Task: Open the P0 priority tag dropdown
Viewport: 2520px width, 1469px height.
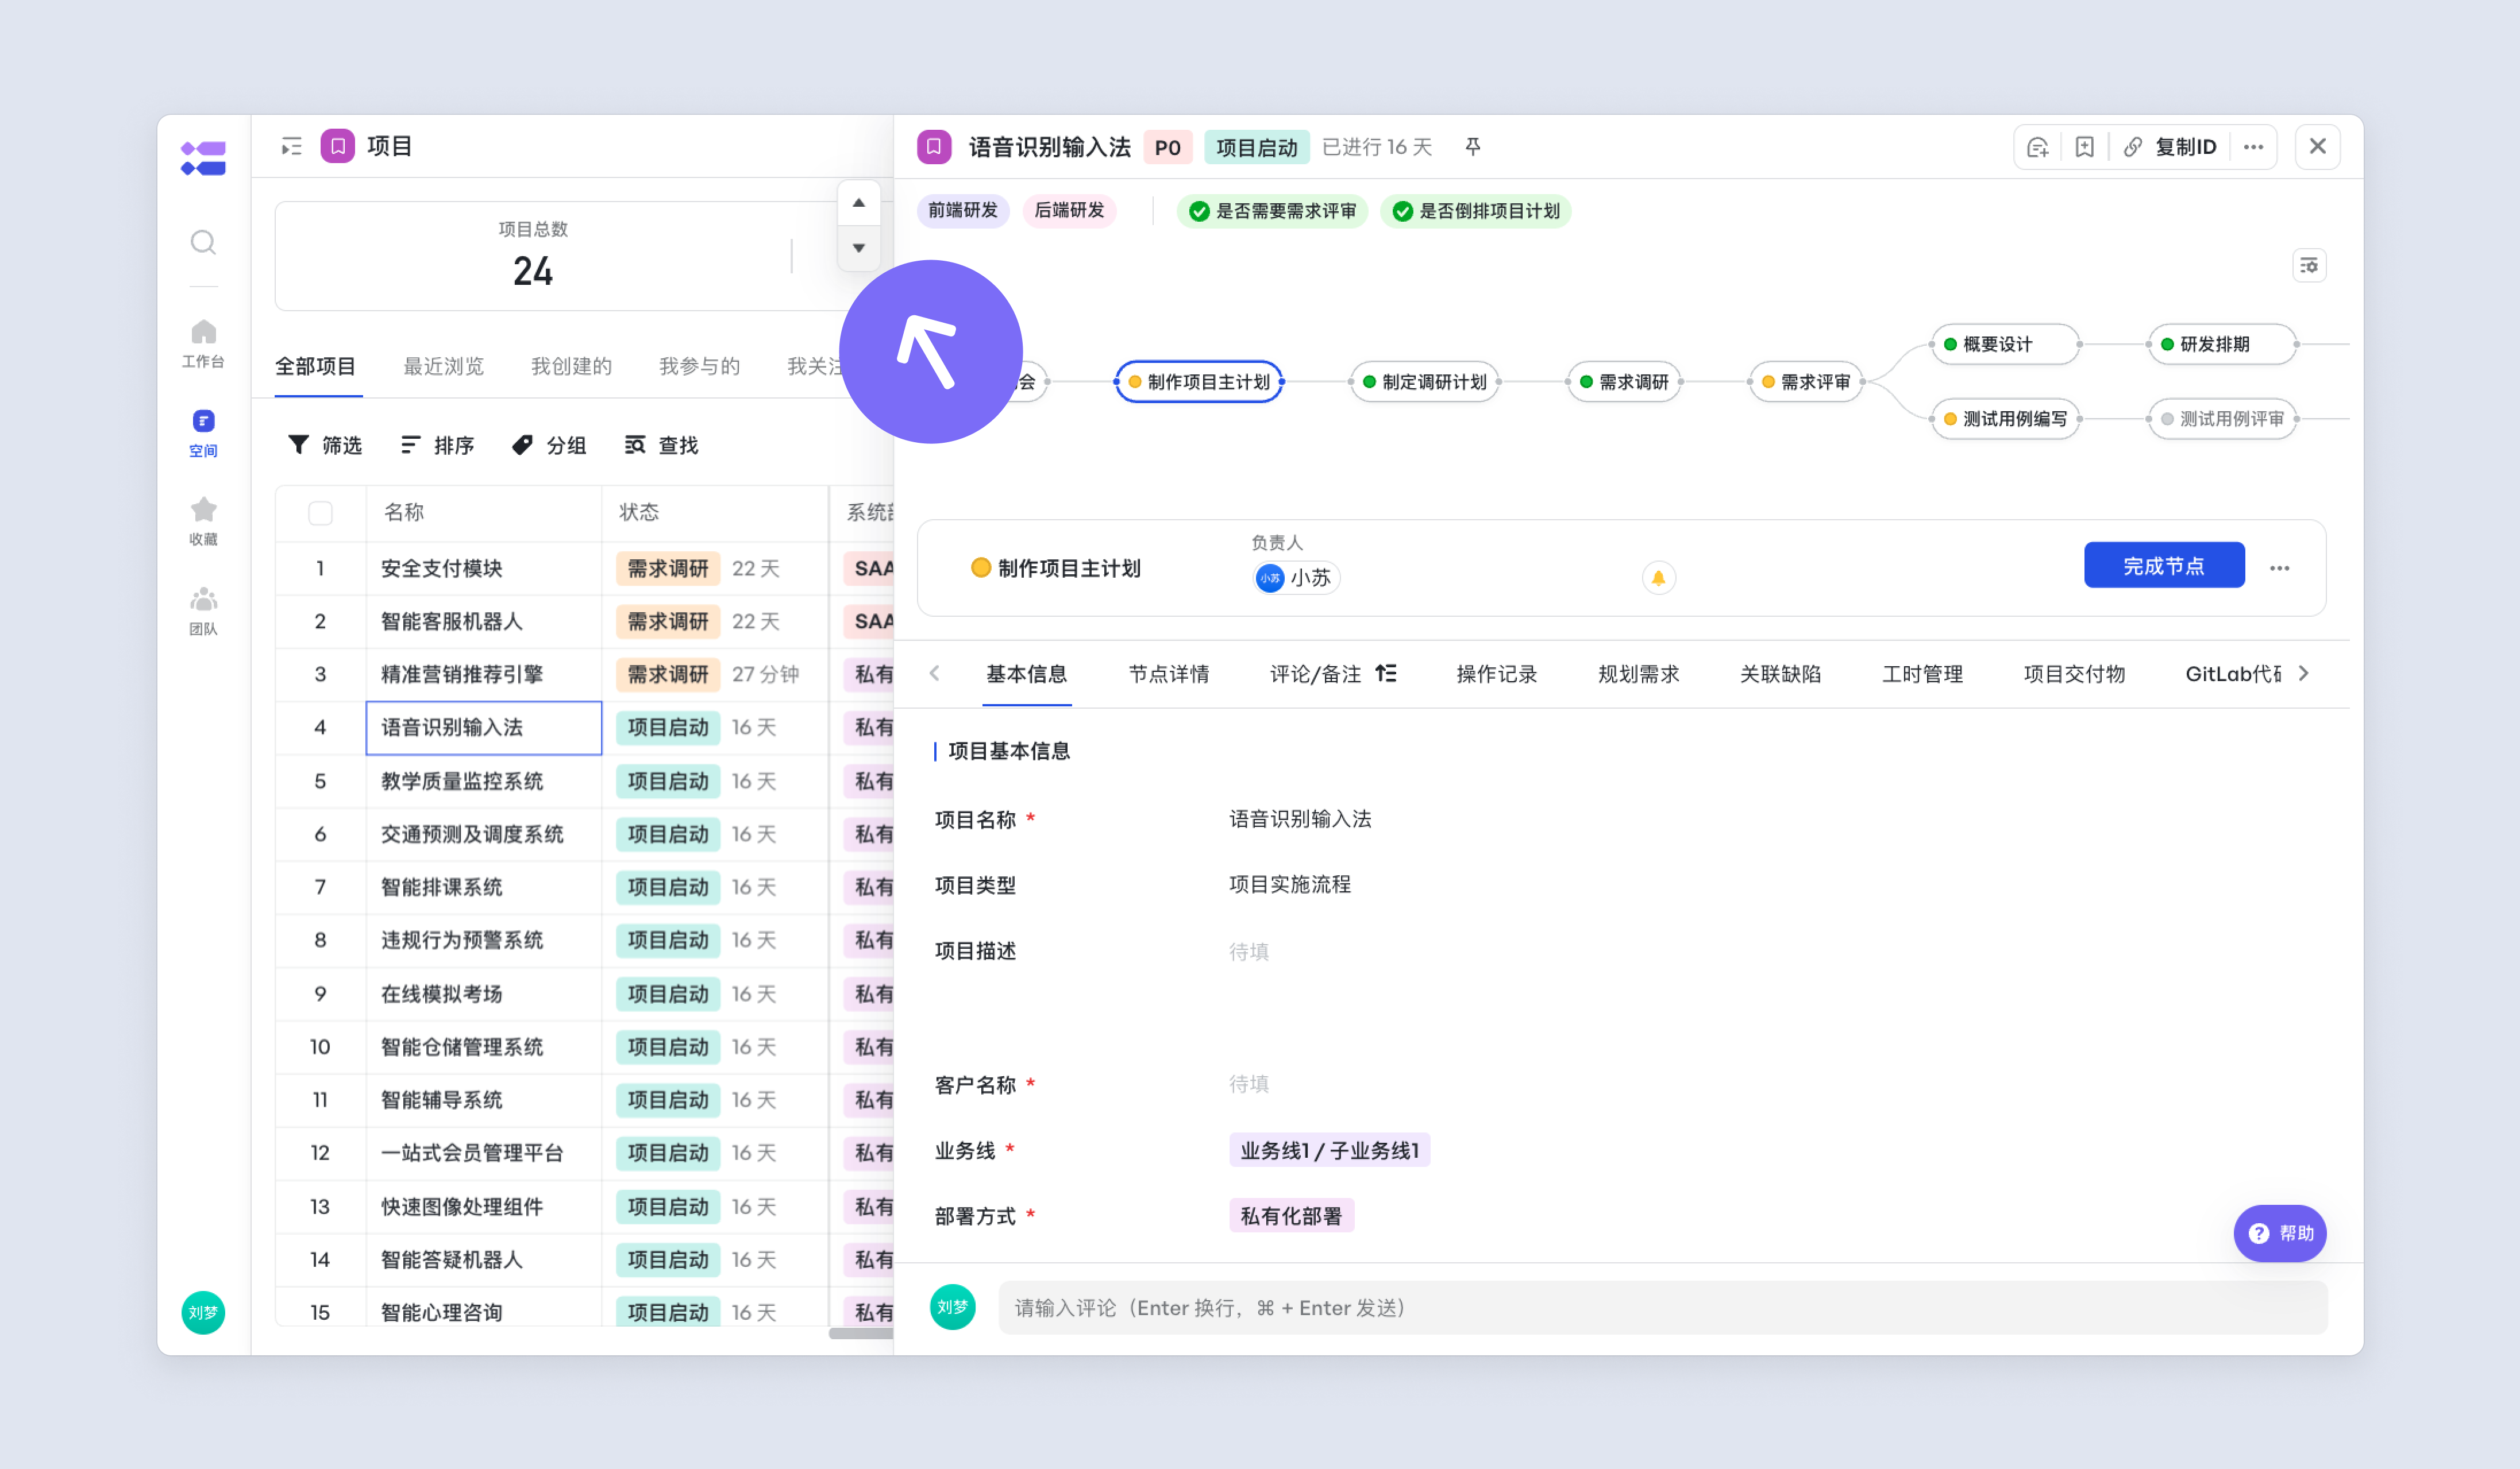Action: pos(1168,148)
